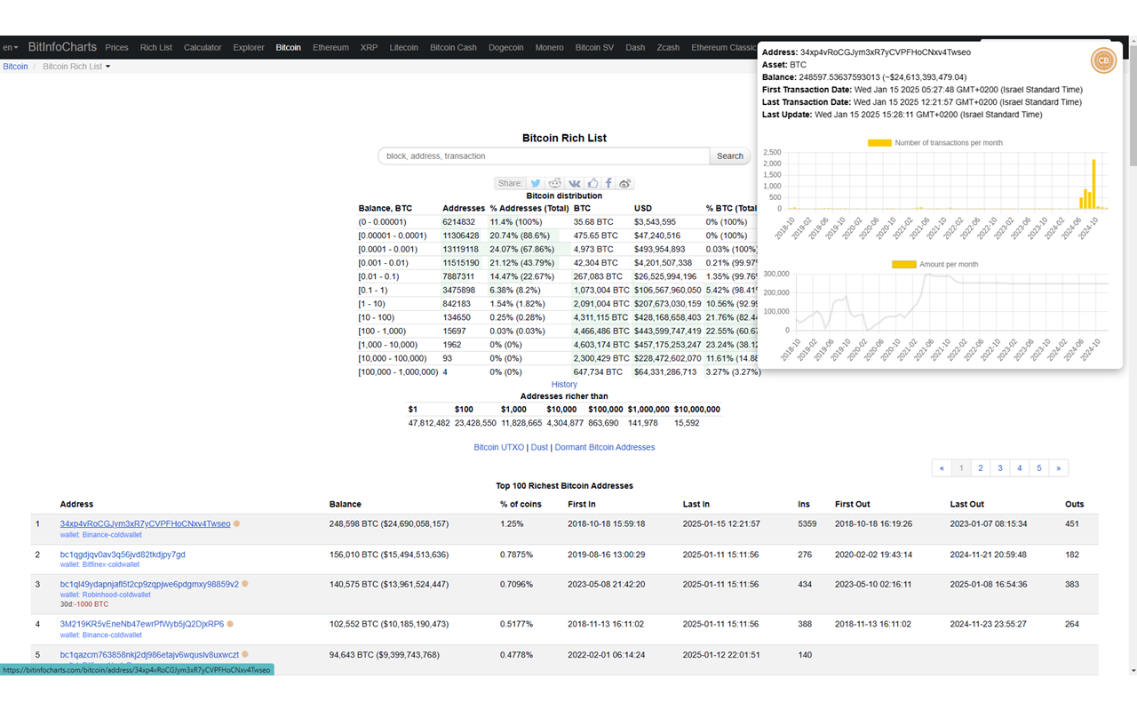1137x711 pixels.
Task: Click the vertical page scrollbar thumb
Action: point(1132,107)
